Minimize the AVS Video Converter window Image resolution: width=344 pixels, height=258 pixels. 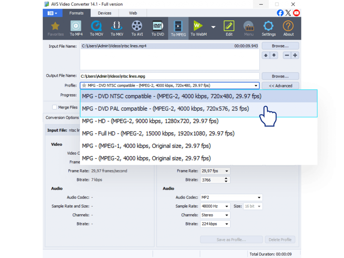(261, 4)
